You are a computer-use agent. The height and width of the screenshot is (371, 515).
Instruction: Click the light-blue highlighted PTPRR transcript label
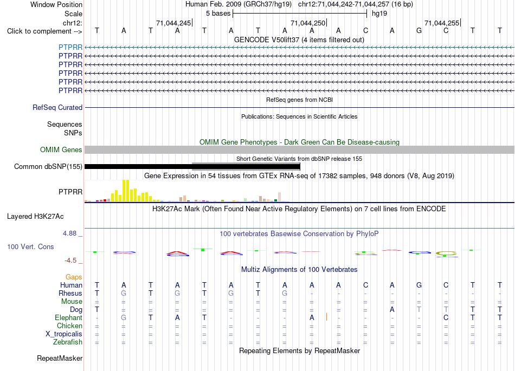[70, 47]
